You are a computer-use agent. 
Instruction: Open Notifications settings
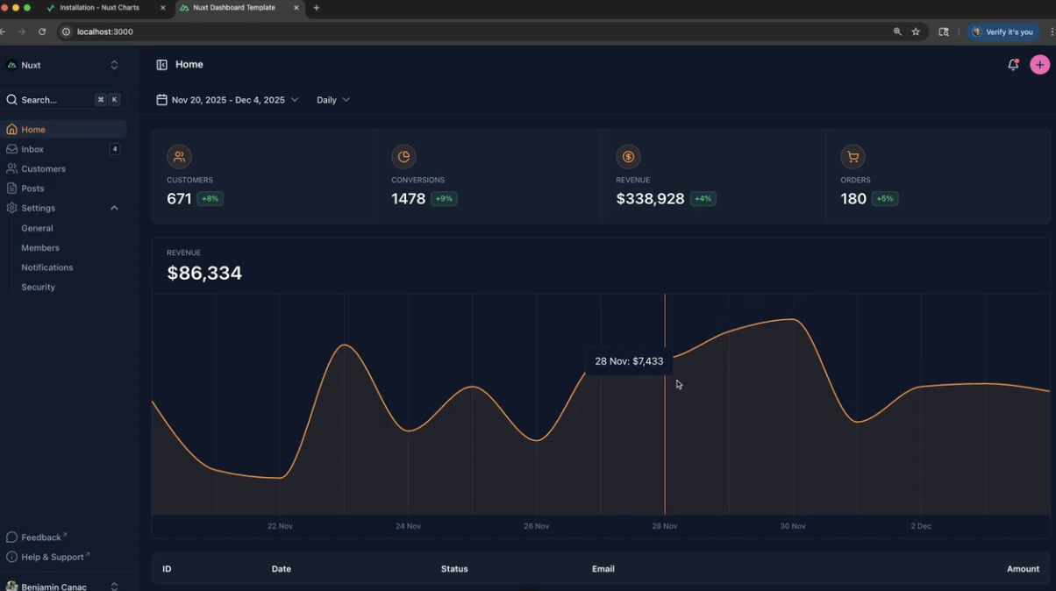[x=47, y=267]
